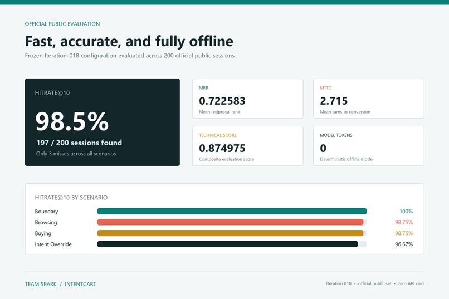The width and height of the screenshot is (449, 299).
Task: Click the Buying 98.75% value
Action: coord(404,233)
